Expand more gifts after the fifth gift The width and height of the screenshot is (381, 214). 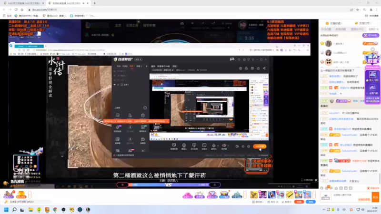[245, 195]
